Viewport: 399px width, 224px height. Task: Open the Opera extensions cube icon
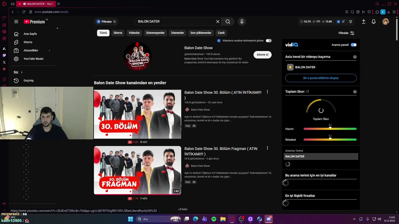click(377, 12)
